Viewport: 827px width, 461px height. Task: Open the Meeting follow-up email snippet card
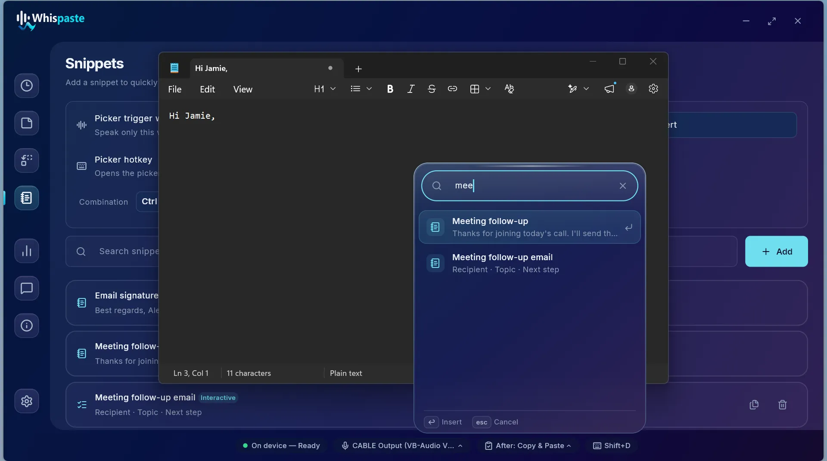[x=239, y=405]
